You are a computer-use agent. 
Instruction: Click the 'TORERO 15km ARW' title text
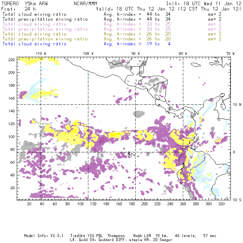coord(25,4)
